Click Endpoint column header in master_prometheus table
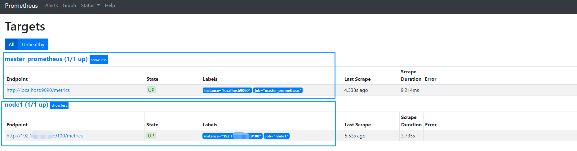The image size is (577, 151). tap(17, 79)
